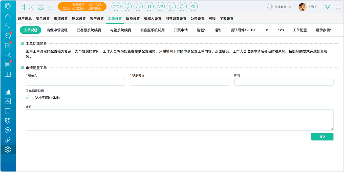Viewport: 344px width, 172px height.
Task: Click the pause/hold call button
Action: click(x=149, y=7)
